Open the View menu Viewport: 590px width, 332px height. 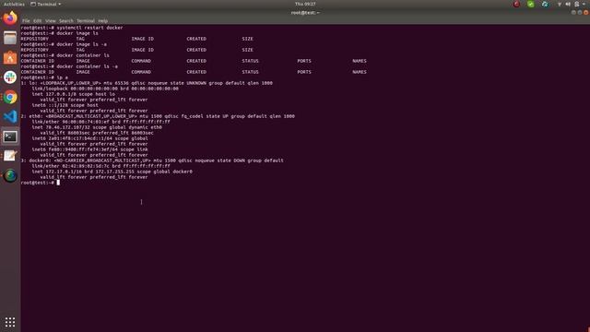51,21
